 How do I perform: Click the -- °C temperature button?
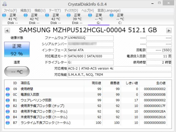click(17, 72)
